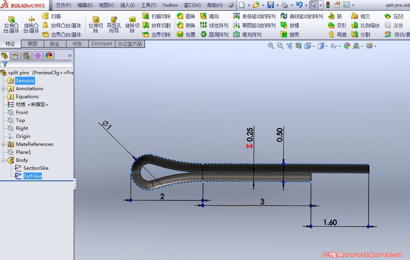
Task: Select the 拔模 draft tool
Action: (x=290, y=25)
